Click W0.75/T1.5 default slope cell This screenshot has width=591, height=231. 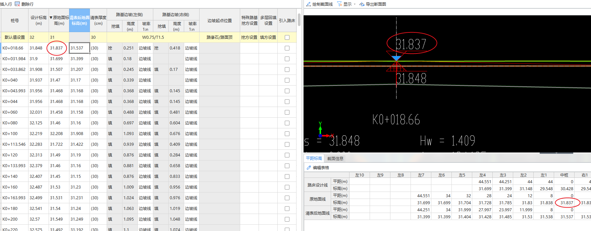(153, 37)
